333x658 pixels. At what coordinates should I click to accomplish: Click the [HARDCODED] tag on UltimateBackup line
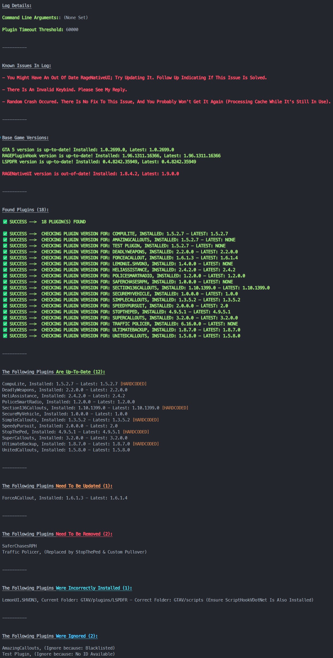click(x=146, y=444)
